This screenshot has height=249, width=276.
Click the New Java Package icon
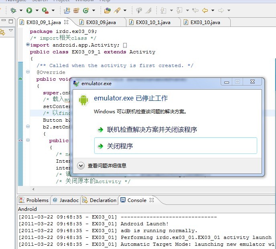pos(67,10)
